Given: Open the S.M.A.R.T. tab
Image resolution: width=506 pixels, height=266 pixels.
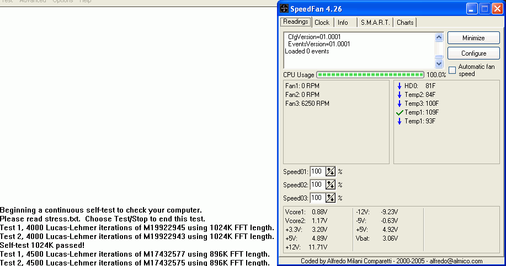Looking at the screenshot, I should 375,23.
